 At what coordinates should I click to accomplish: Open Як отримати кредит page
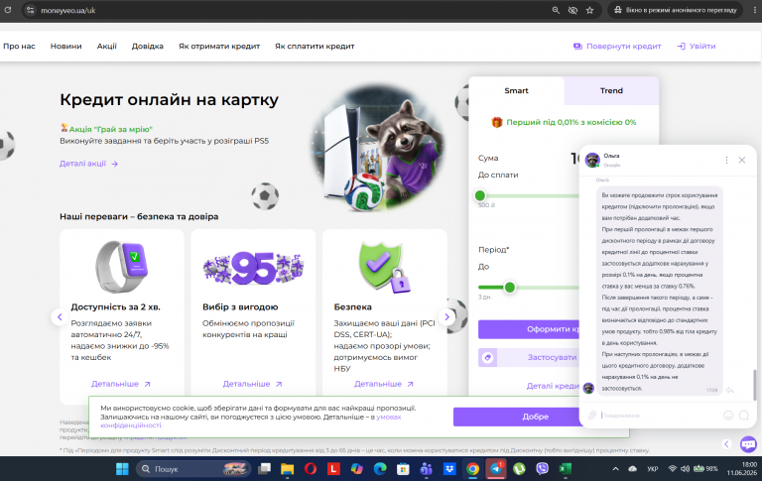(x=219, y=47)
